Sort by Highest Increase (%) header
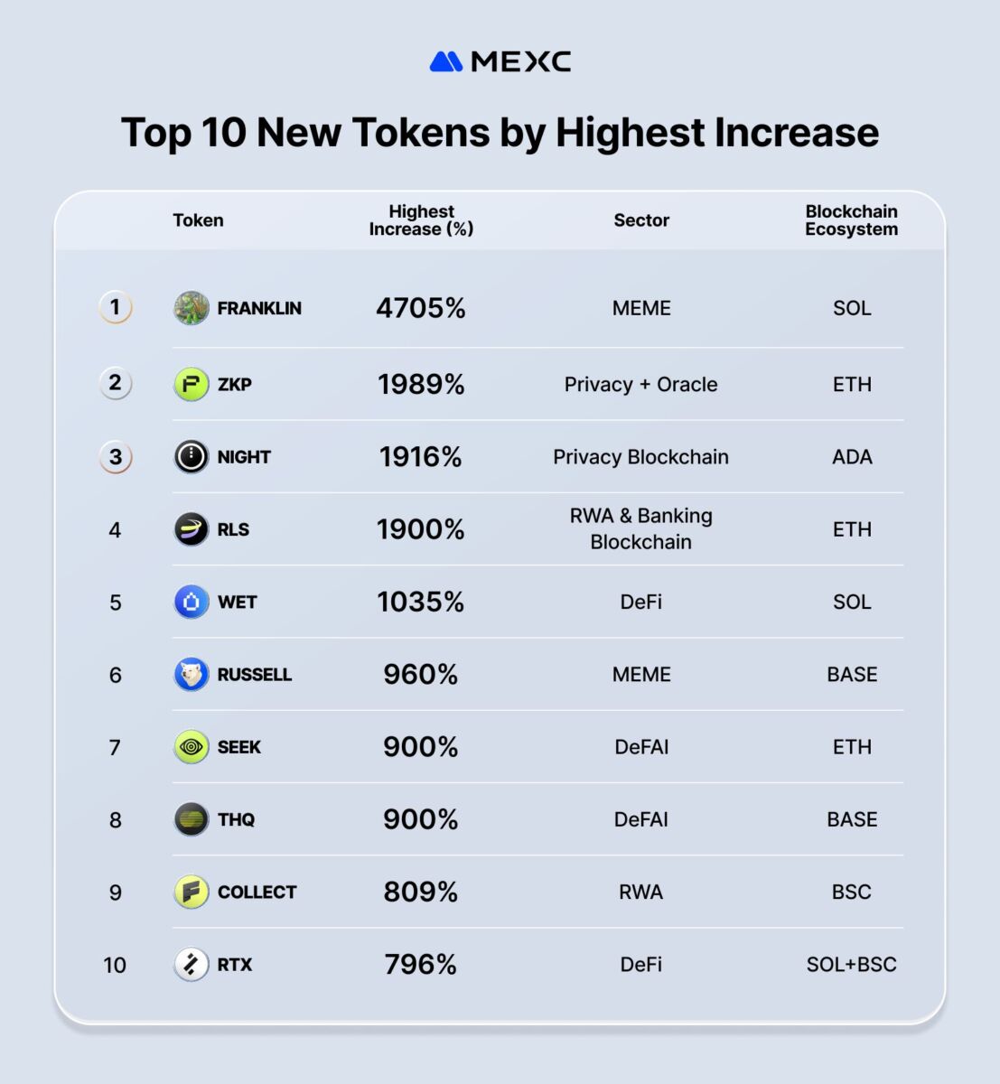The width and height of the screenshot is (1000, 1084). point(421,220)
